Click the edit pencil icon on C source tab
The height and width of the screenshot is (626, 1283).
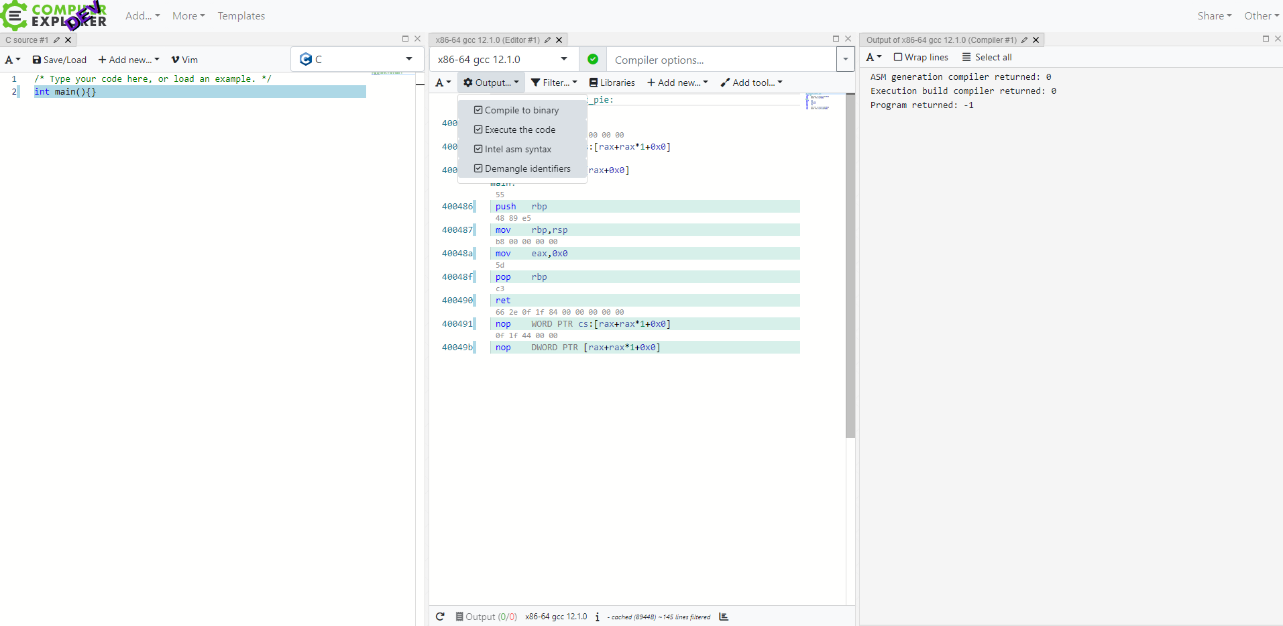[x=56, y=40]
